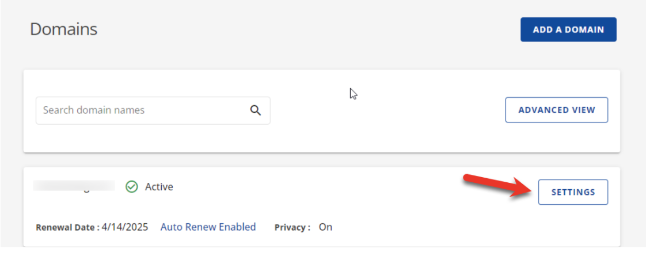Click the 4/14/2025 renewal date value
646x253 pixels.
point(126,227)
